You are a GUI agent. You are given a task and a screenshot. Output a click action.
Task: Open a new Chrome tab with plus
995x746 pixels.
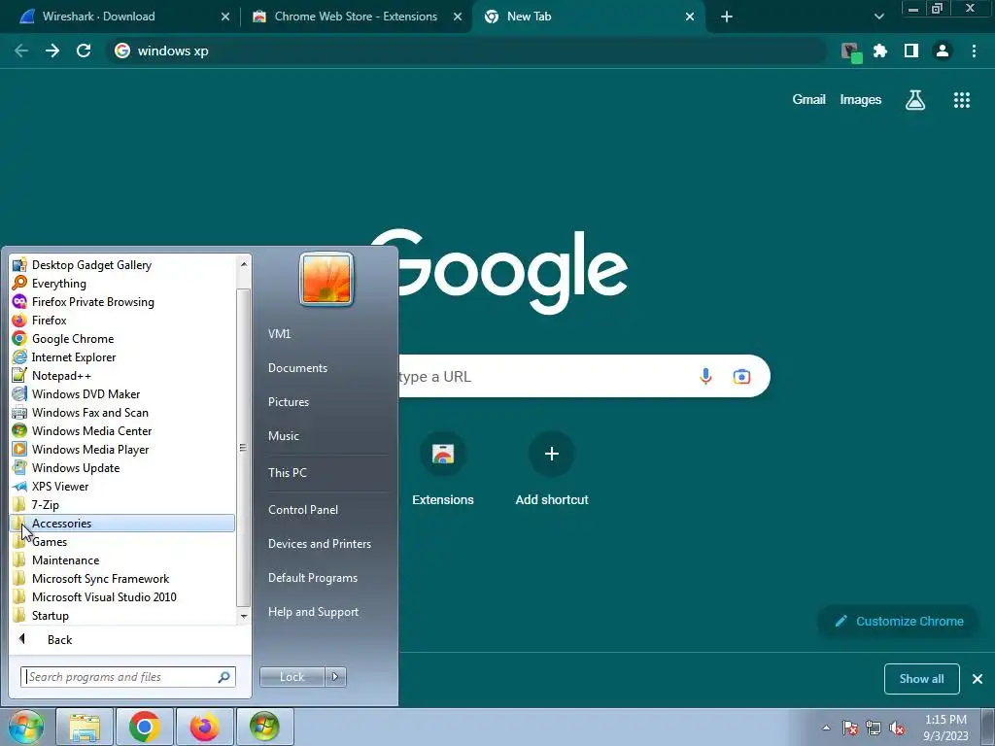point(727,17)
